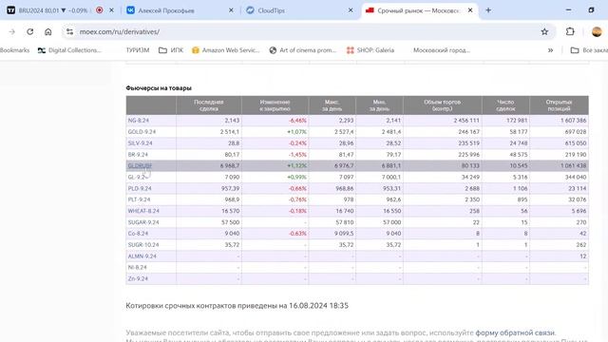Open the PLT-9.24 futures contract
The image size is (608, 342).
pyautogui.click(x=140, y=199)
